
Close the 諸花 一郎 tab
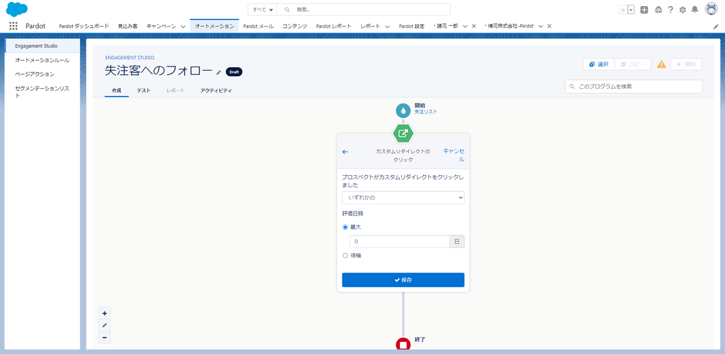[x=474, y=27]
